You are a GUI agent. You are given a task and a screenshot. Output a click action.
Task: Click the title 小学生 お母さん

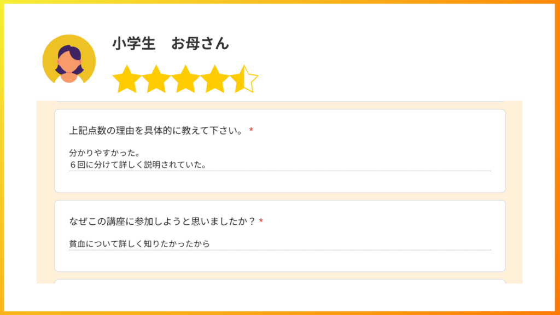[171, 44]
